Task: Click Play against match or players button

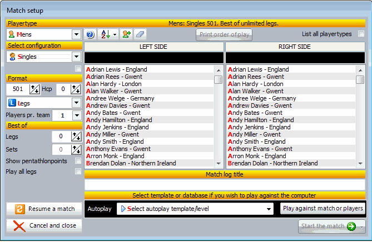Action: (x=322, y=209)
